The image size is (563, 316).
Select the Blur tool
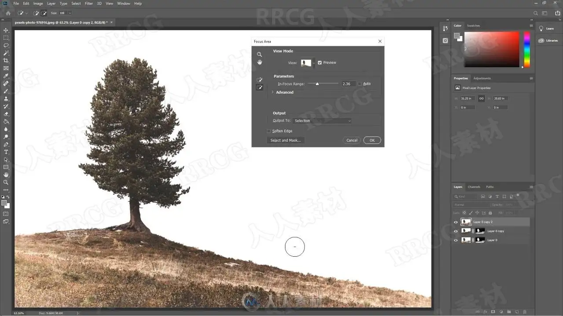click(6, 129)
